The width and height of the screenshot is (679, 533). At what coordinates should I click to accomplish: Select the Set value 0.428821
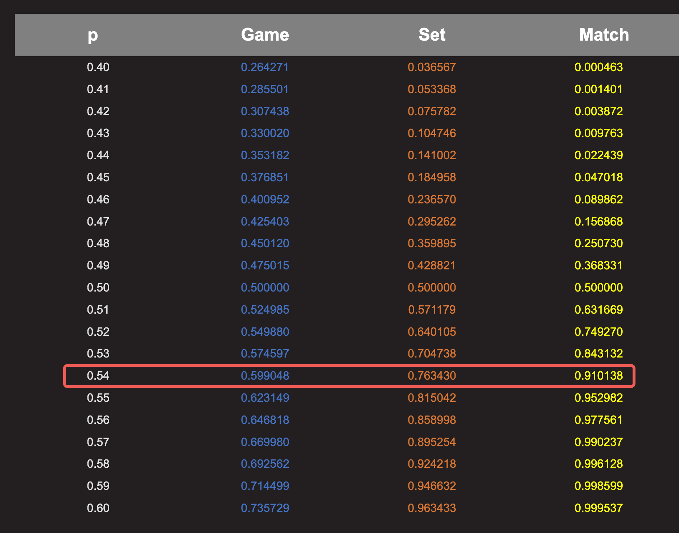click(x=432, y=265)
